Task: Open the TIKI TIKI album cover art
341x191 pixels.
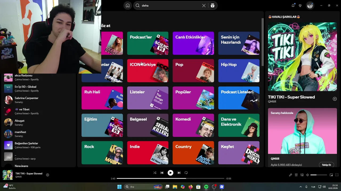Action: [x=302, y=57]
